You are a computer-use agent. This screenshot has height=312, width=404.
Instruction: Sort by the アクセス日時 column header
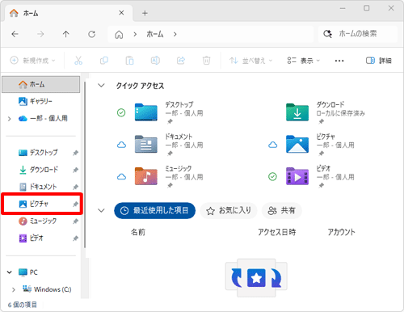pos(276,232)
